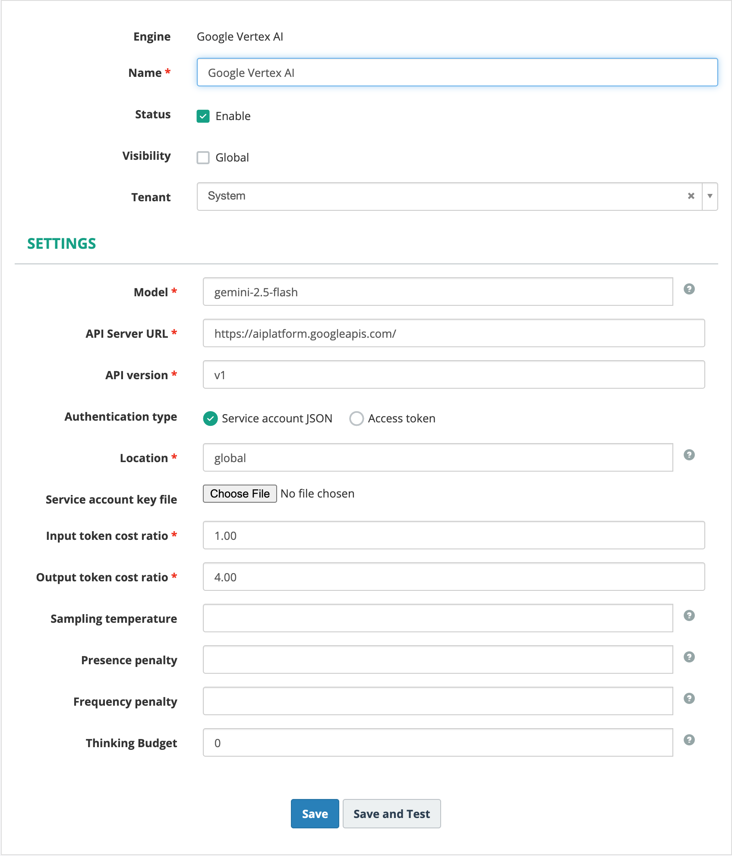
Task: Click the SETTINGS section heading
Action: tap(62, 244)
